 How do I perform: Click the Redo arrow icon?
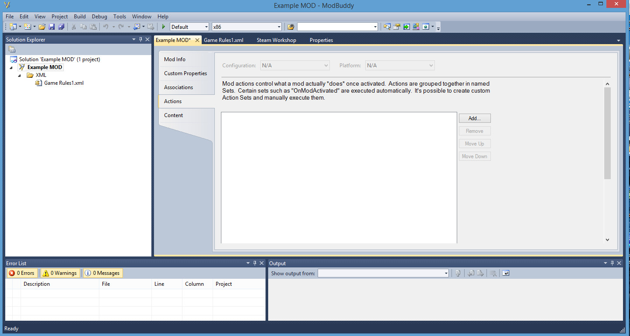(121, 27)
